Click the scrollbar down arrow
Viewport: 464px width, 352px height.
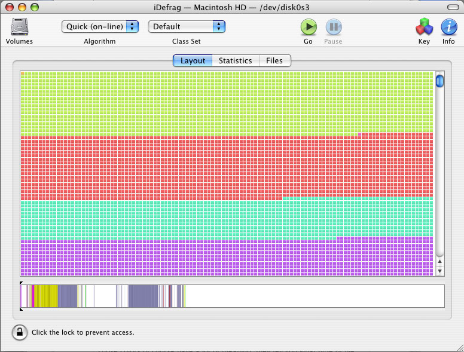[x=439, y=271]
